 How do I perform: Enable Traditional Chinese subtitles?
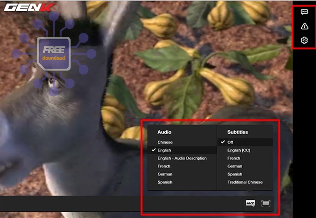click(245, 182)
